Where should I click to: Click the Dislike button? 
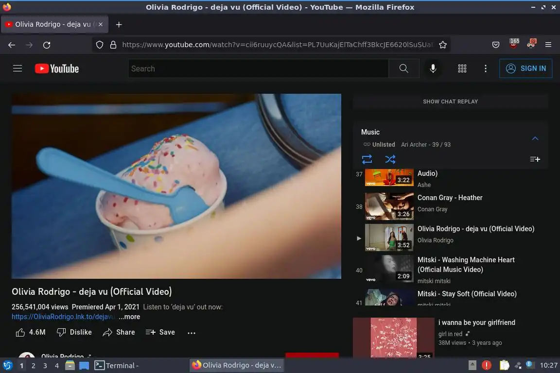point(74,332)
